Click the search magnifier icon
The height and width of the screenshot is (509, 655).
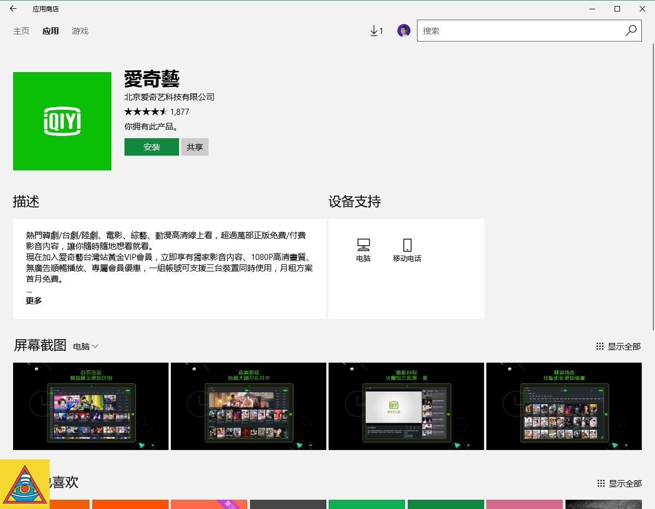(x=630, y=31)
